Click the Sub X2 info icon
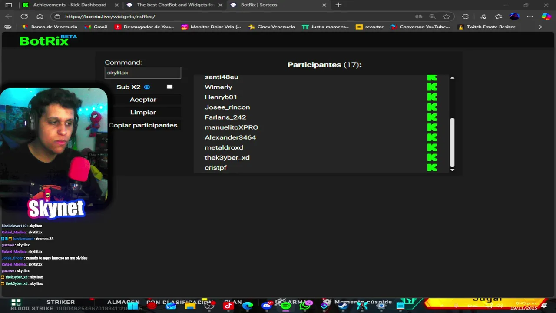Image resolution: width=556 pixels, height=313 pixels. pos(147,87)
